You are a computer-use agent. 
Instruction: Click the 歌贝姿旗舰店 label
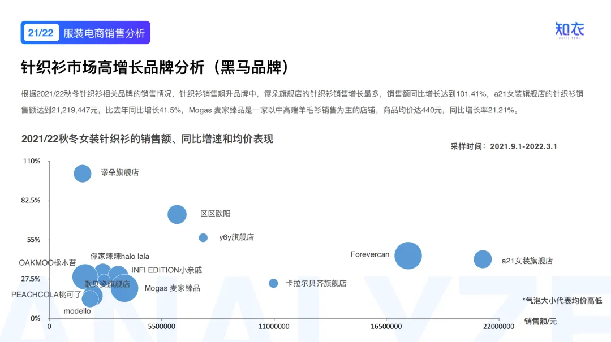point(107,284)
